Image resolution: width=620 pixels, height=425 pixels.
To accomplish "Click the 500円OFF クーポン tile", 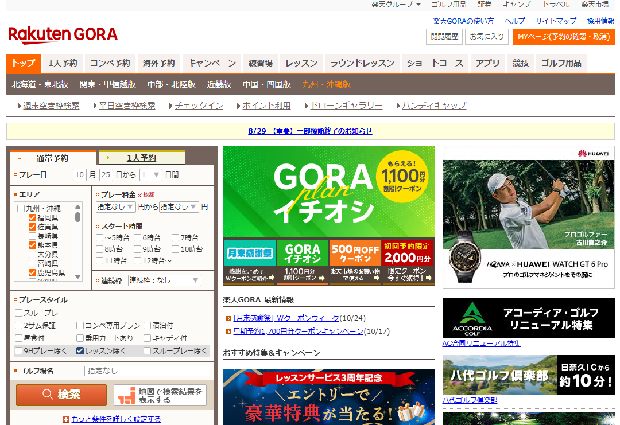I will tap(355, 262).
